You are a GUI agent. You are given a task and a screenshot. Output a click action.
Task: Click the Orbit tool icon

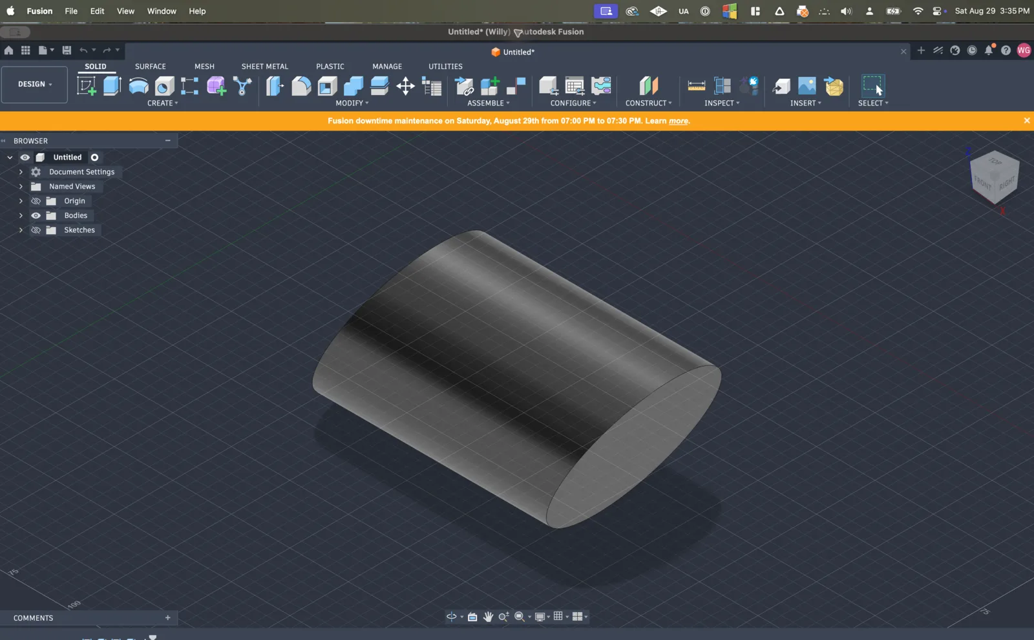tap(452, 617)
